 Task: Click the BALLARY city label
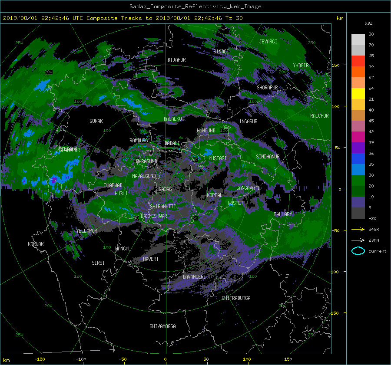[x=283, y=214]
